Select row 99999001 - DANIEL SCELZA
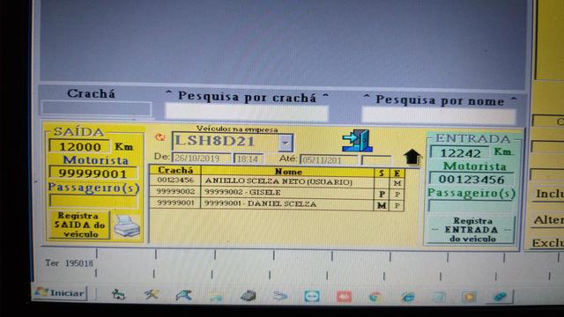This screenshot has width=564, height=317. pos(278,204)
